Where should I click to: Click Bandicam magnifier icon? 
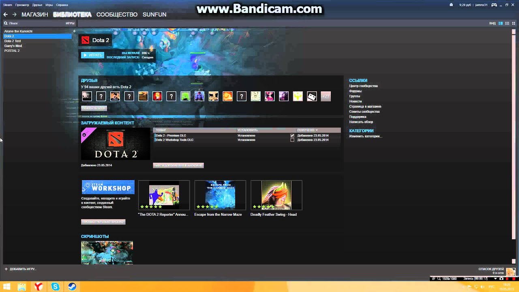[x=438, y=279]
